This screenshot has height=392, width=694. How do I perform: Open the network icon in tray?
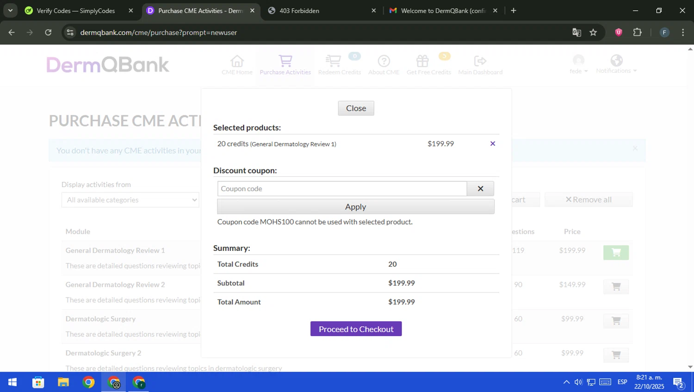coord(591,382)
